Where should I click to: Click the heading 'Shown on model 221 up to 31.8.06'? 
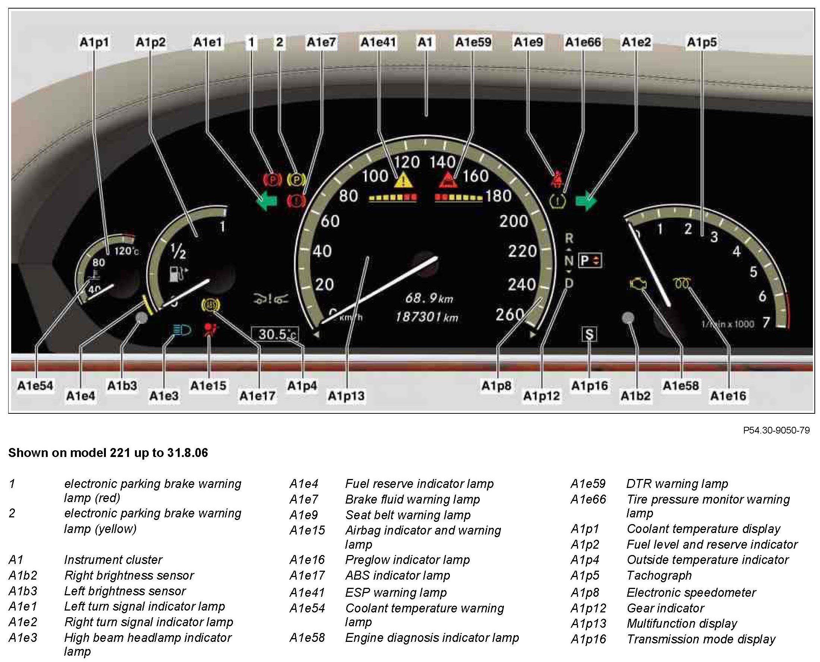pos(108,453)
